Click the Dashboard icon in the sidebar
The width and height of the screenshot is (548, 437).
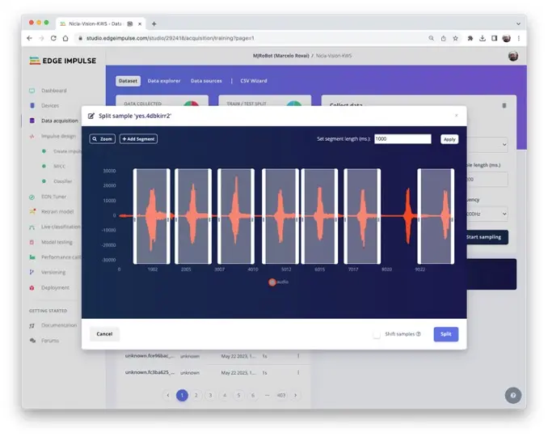coord(32,91)
